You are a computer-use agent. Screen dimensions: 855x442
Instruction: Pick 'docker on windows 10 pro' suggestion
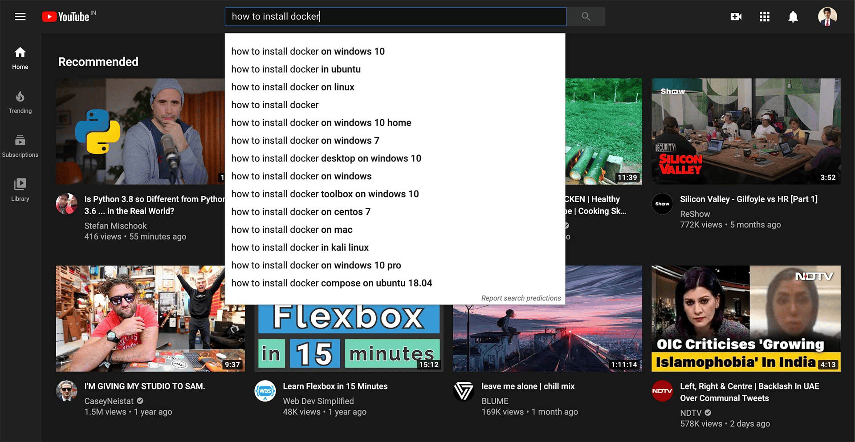click(395, 265)
